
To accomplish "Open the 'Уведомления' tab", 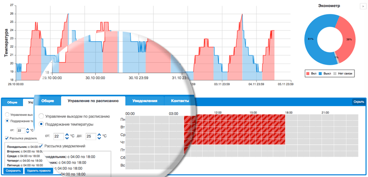I will [x=144, y=101].
